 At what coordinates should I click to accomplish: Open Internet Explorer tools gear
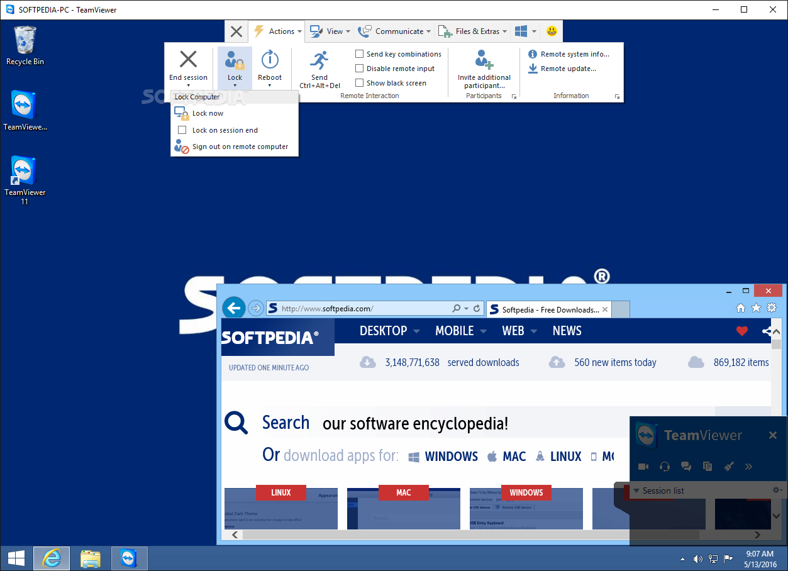pos(771,308)
